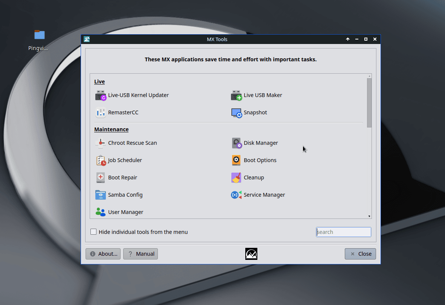Click the MX Tools title bar app icon

[x=87, y=39]
